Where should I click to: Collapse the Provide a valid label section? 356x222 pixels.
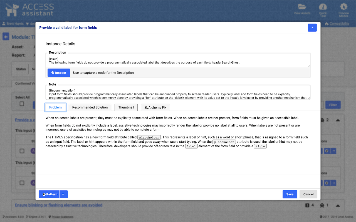pos(338,120)
